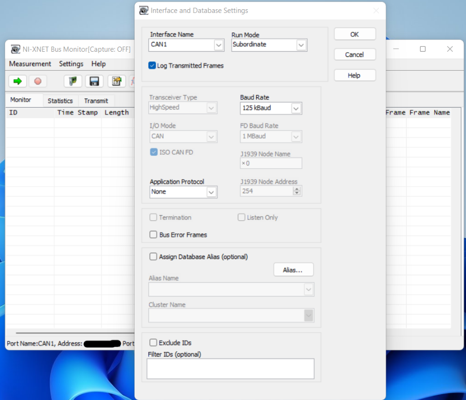This screenshot has width=466, height=400.
Task: Click the Cancel button in the dialog
Action: pos(355,54)
